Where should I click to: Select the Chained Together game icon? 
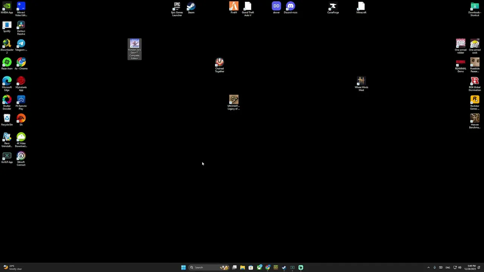click(x=219, y=65)
